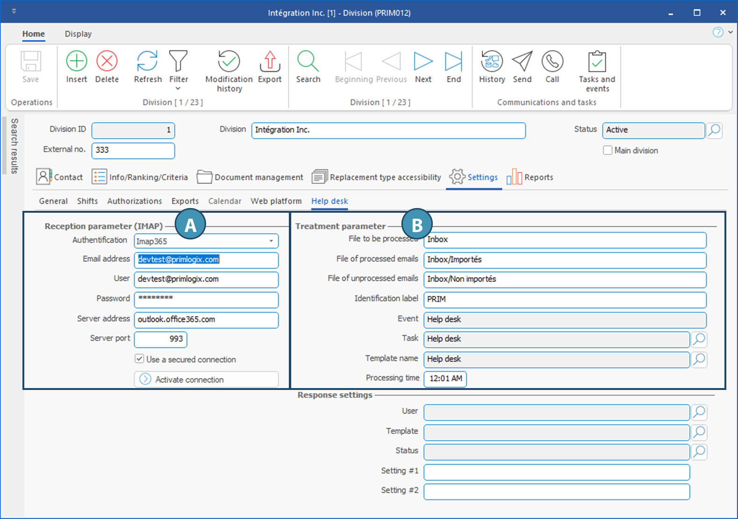This screenshot has height=519, width=738.
Task: Switch to the Display ribbon tab
Action: (x=78, y=34)
